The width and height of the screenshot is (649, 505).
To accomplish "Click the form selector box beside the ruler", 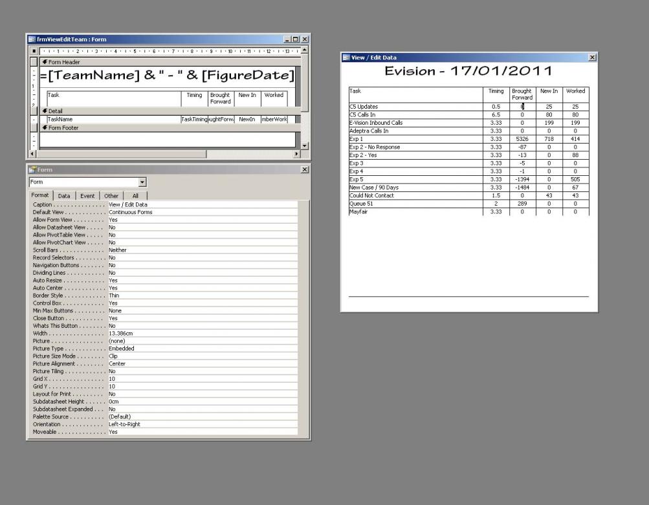I will tap(34, 51).
